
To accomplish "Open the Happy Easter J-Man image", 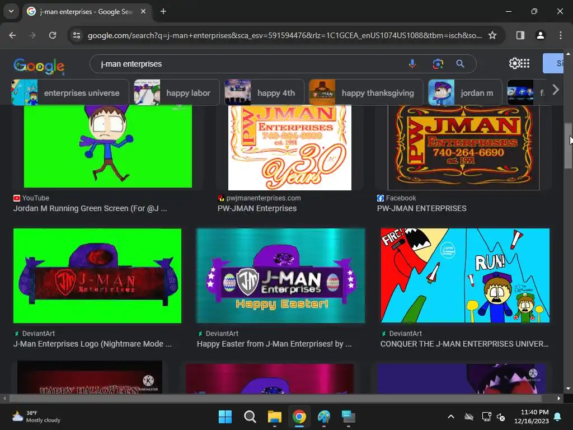I will pyautogui.click(x=280, y=275).
